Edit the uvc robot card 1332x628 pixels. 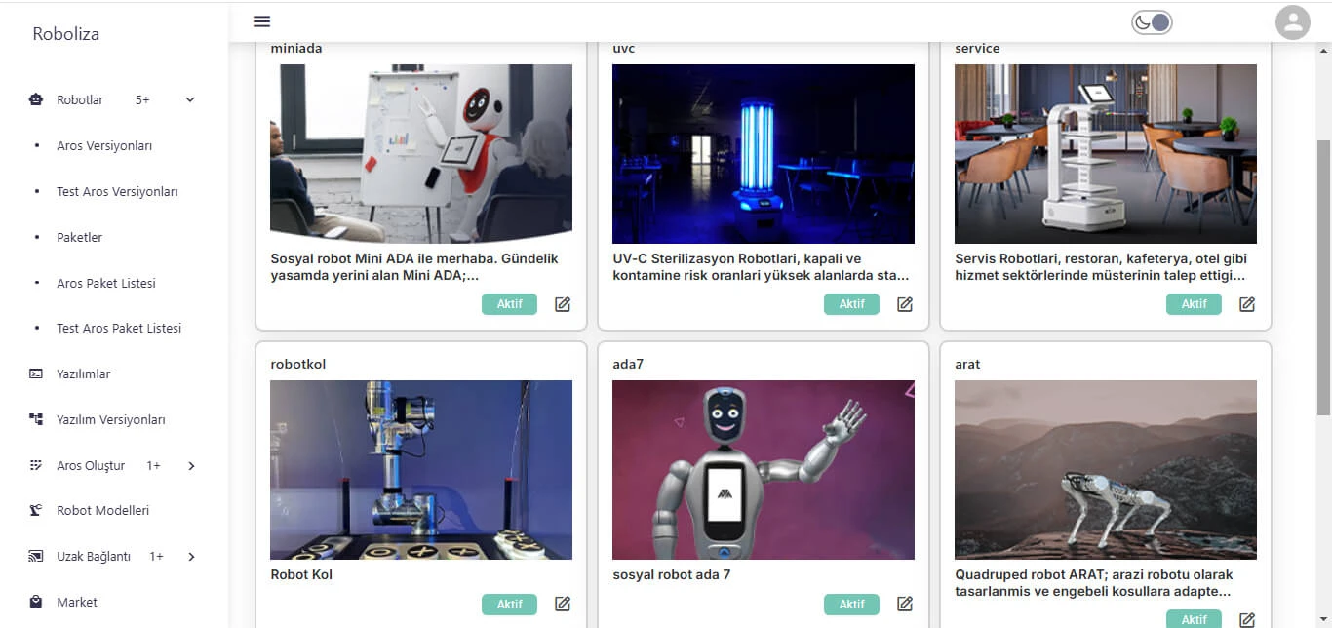point(905,304)
